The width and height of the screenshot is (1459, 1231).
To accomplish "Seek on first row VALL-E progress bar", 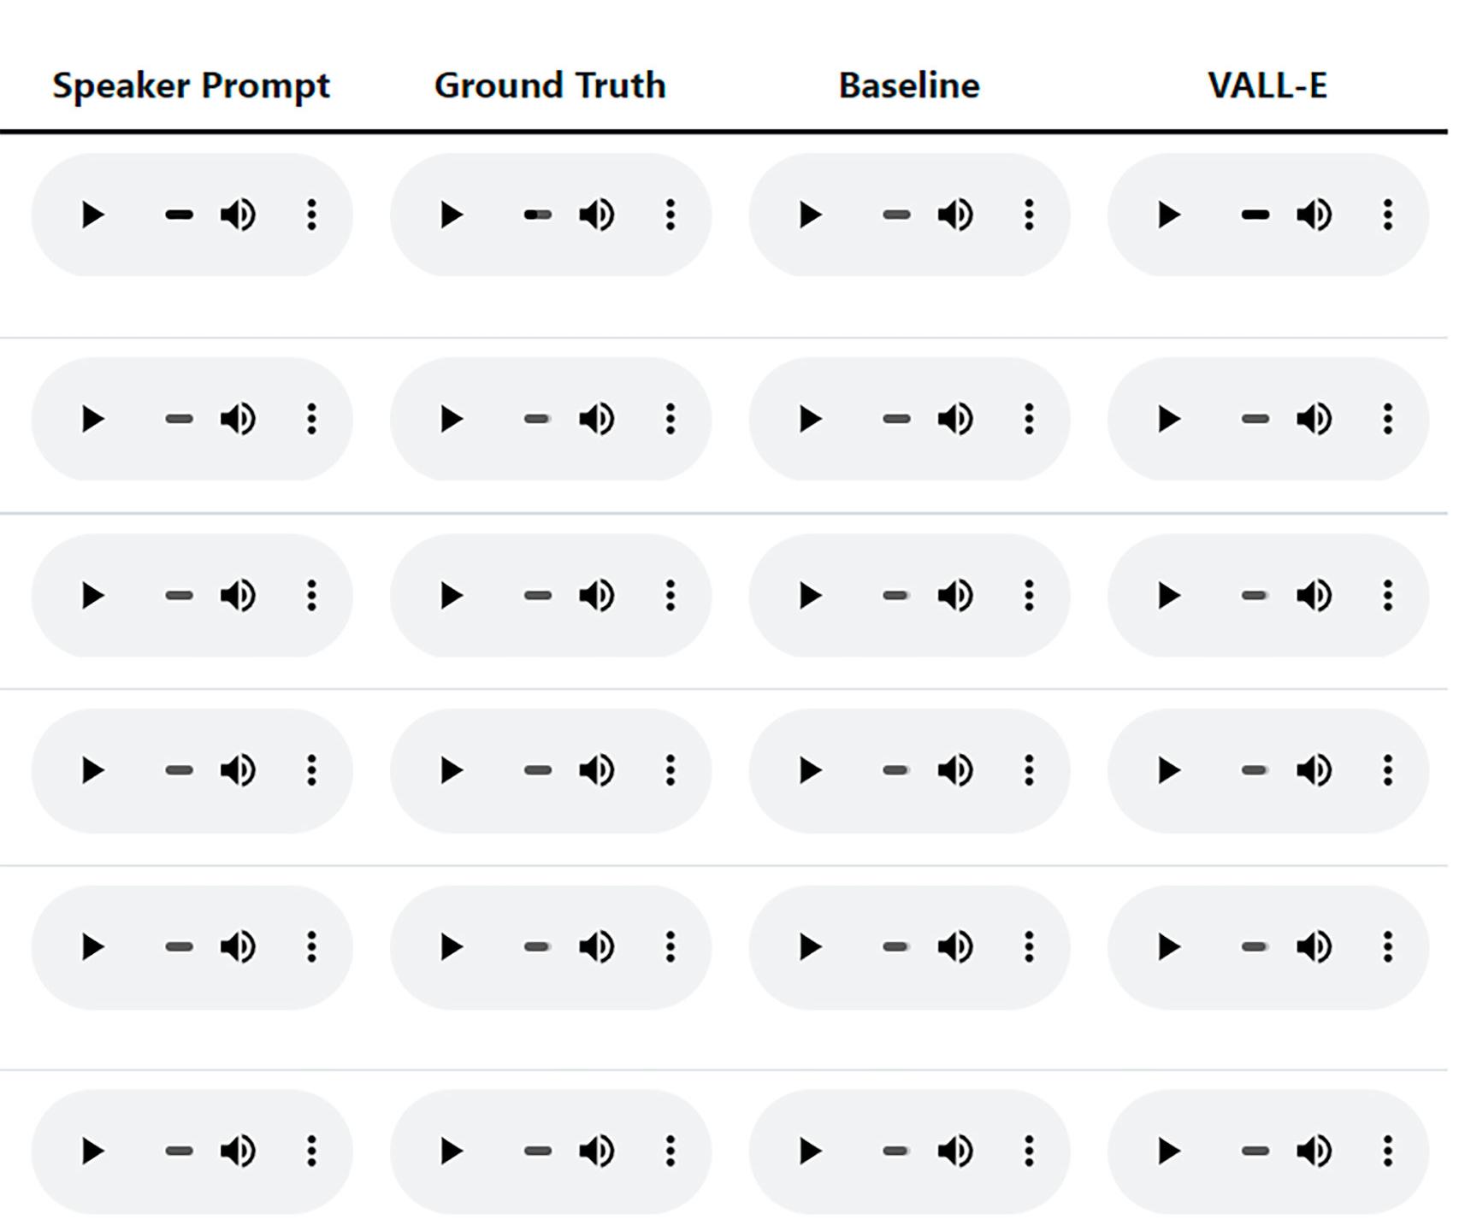I will (x=1255, y=215).
